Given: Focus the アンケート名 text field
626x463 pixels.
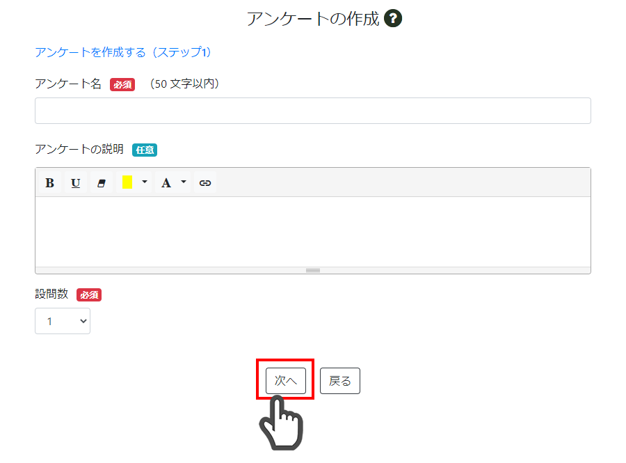Looking at the screenshot, I should (312, 111).
